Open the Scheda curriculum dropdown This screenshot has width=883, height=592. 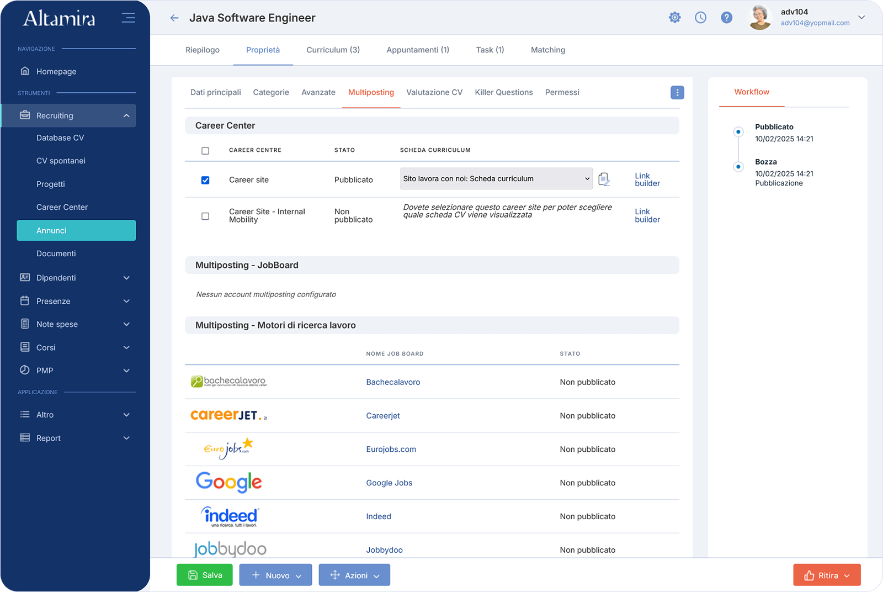coord(496,179)
